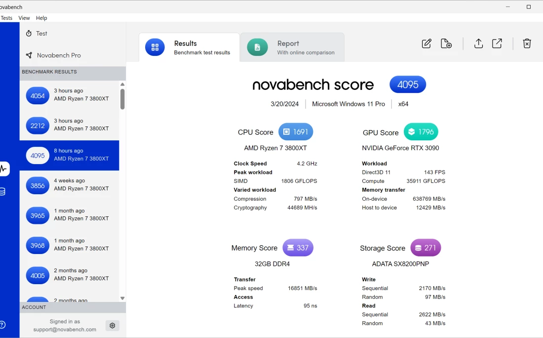
Task: Open the 3856 result from 4 weeks ago
Action: point(69,185)
